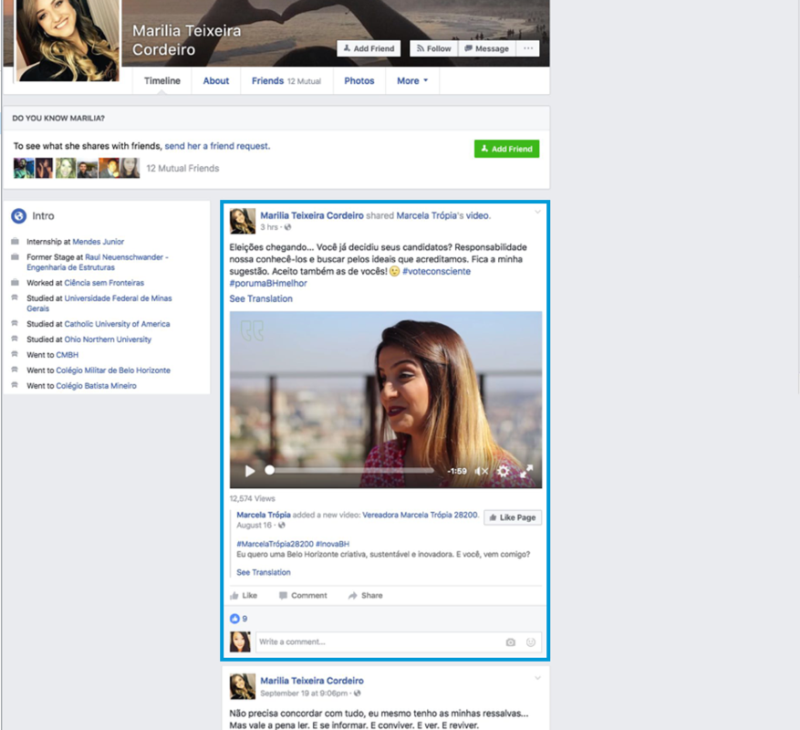This screenshot has height=730, width=800.
Task: Click See Translation below the post text
Action: tap(261, 298)
